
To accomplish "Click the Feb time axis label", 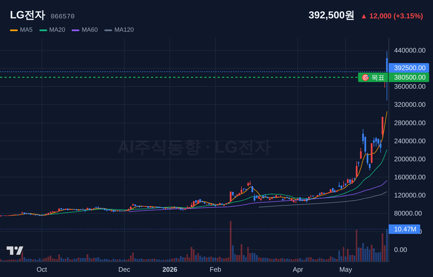I will click(215, 269).
